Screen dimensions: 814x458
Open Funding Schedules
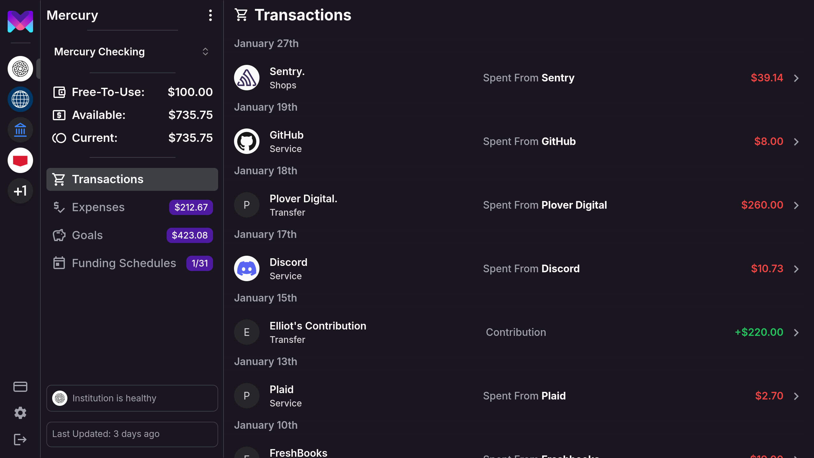(124, 263)
